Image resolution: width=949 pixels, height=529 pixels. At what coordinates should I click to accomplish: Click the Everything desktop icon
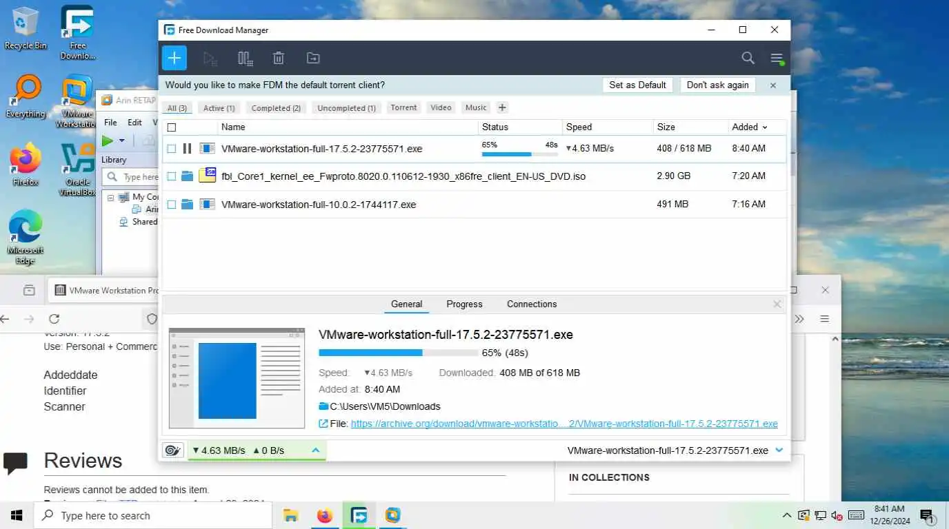click(x=26, y=97)
